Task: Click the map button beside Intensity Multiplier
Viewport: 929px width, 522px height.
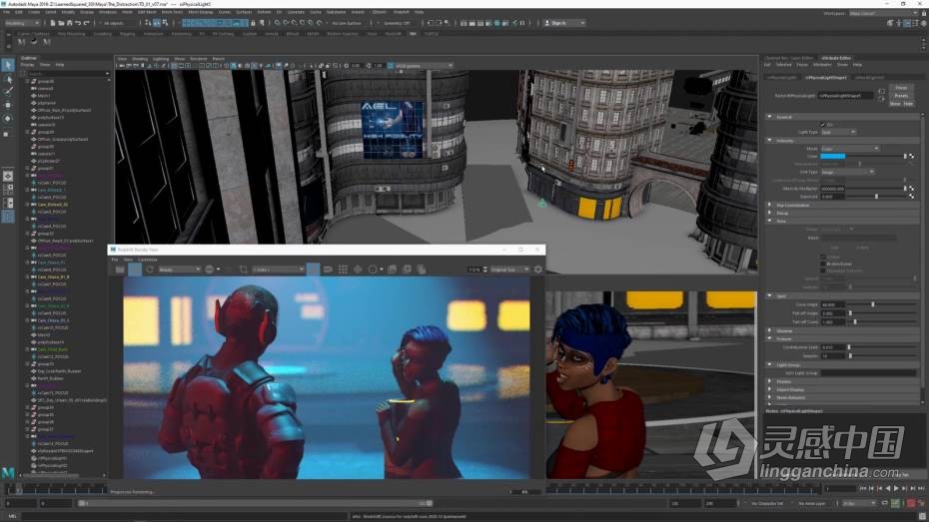Action: point(911,189)
